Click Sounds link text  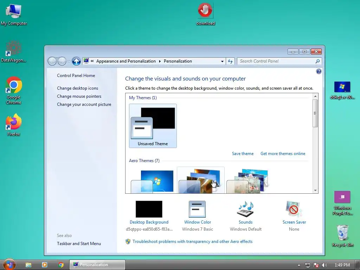245,222
